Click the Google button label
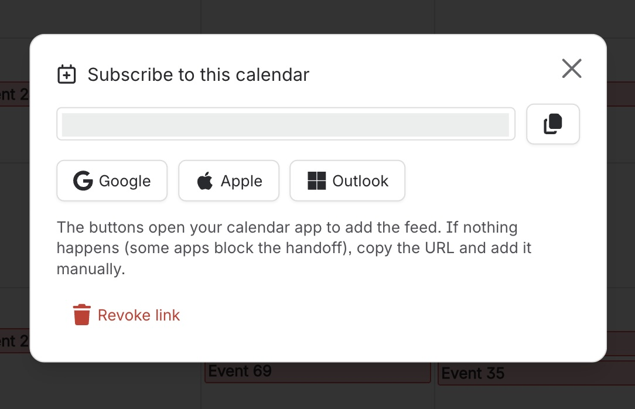This screenshot has width=635, height=409. [125, 181]
